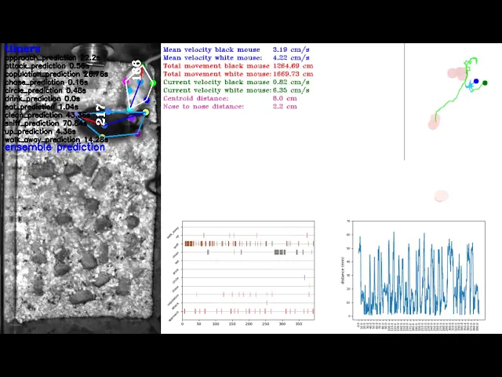Select the 'attack_prediction' timer line
Screen dimensions: 502x377
point(47,66)
